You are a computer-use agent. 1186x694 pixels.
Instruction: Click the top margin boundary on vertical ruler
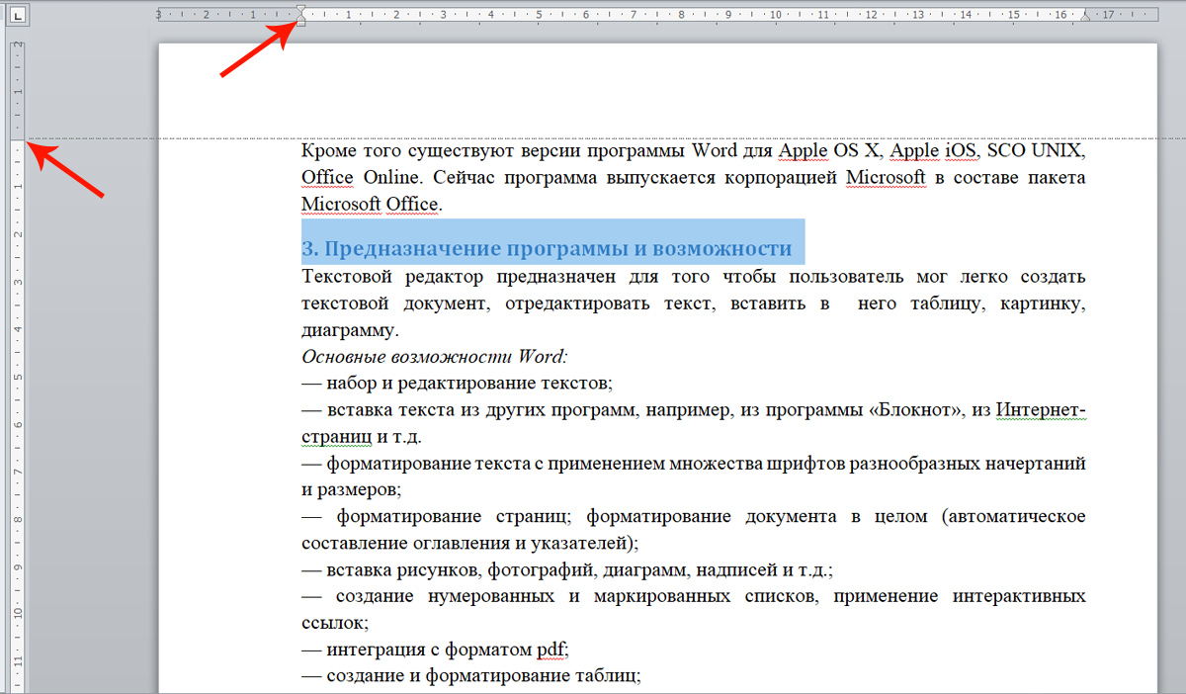(x=18, y=138)
